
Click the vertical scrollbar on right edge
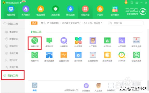click(x=148, y=86)
